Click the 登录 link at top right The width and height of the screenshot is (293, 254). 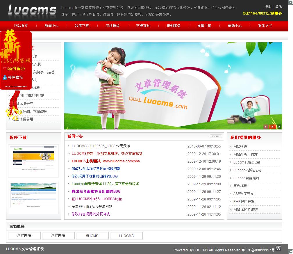278,6
